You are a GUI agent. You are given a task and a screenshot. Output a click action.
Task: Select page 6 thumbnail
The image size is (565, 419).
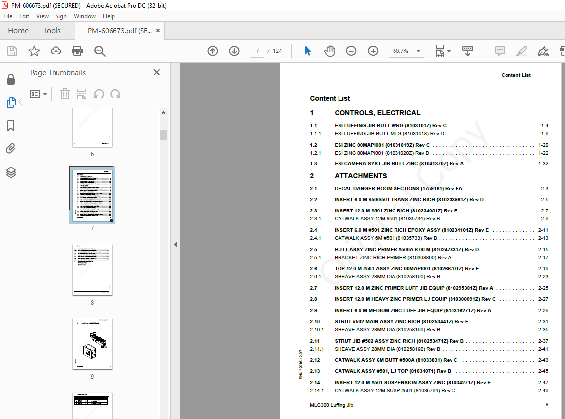click(x=92, y=127)
